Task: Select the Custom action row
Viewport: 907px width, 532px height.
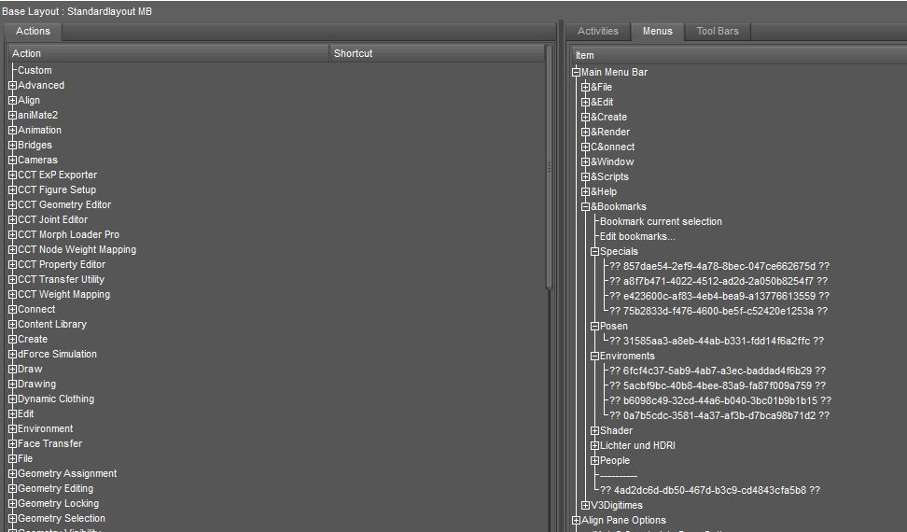Action: pyautogui.click(x=35, y=71)
